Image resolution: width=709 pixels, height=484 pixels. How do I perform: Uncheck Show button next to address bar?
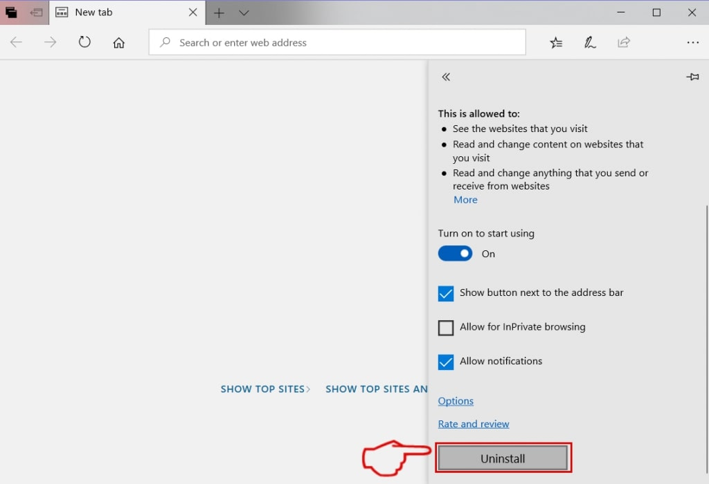[x=445, y=293]
